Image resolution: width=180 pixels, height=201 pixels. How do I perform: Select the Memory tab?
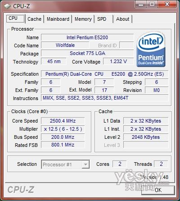(x=83, y=19)
